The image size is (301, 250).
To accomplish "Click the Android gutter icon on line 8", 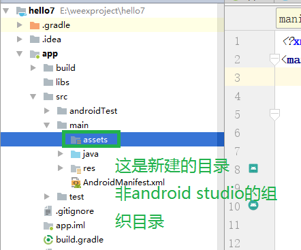I will pos(253,168).
